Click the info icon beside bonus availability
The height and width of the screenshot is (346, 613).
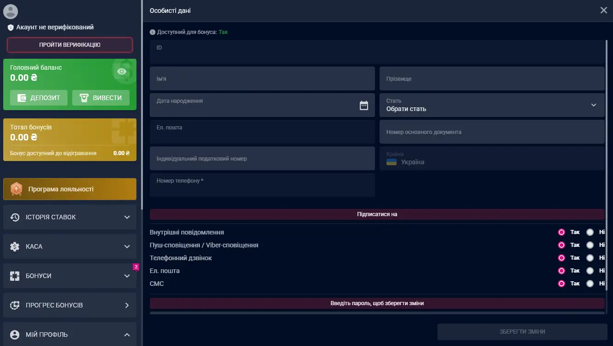click(153, 33)
